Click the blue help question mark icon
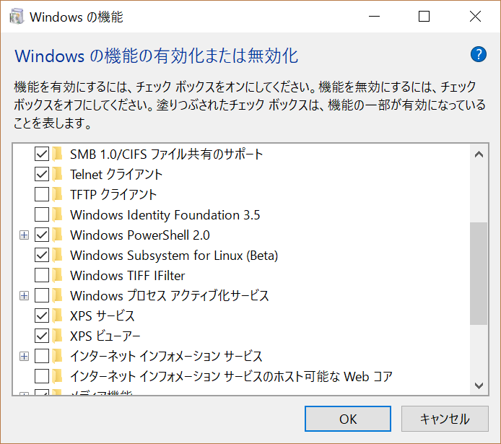 click(x=479, y=54)
